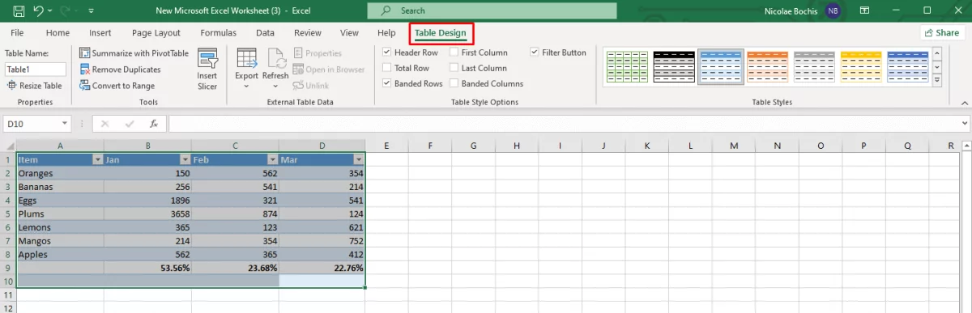This screenshot has width=972, height=313.
Task: Click the Share button
Action: pos(942,33)
